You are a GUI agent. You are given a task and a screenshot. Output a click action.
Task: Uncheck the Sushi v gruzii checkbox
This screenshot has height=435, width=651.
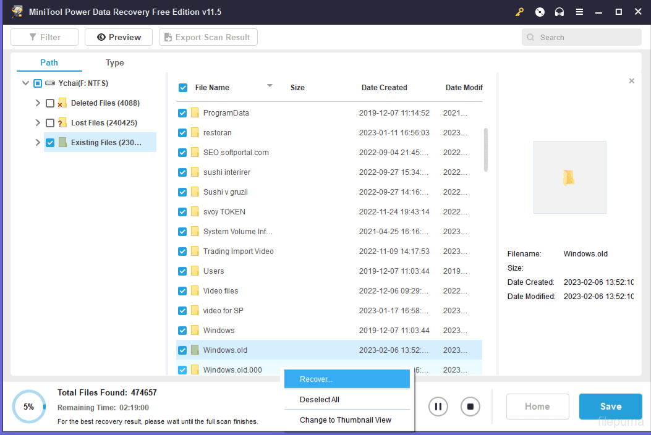coord(182,192)
